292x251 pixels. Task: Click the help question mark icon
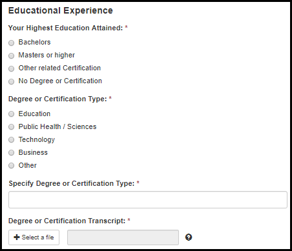[189, 237]
